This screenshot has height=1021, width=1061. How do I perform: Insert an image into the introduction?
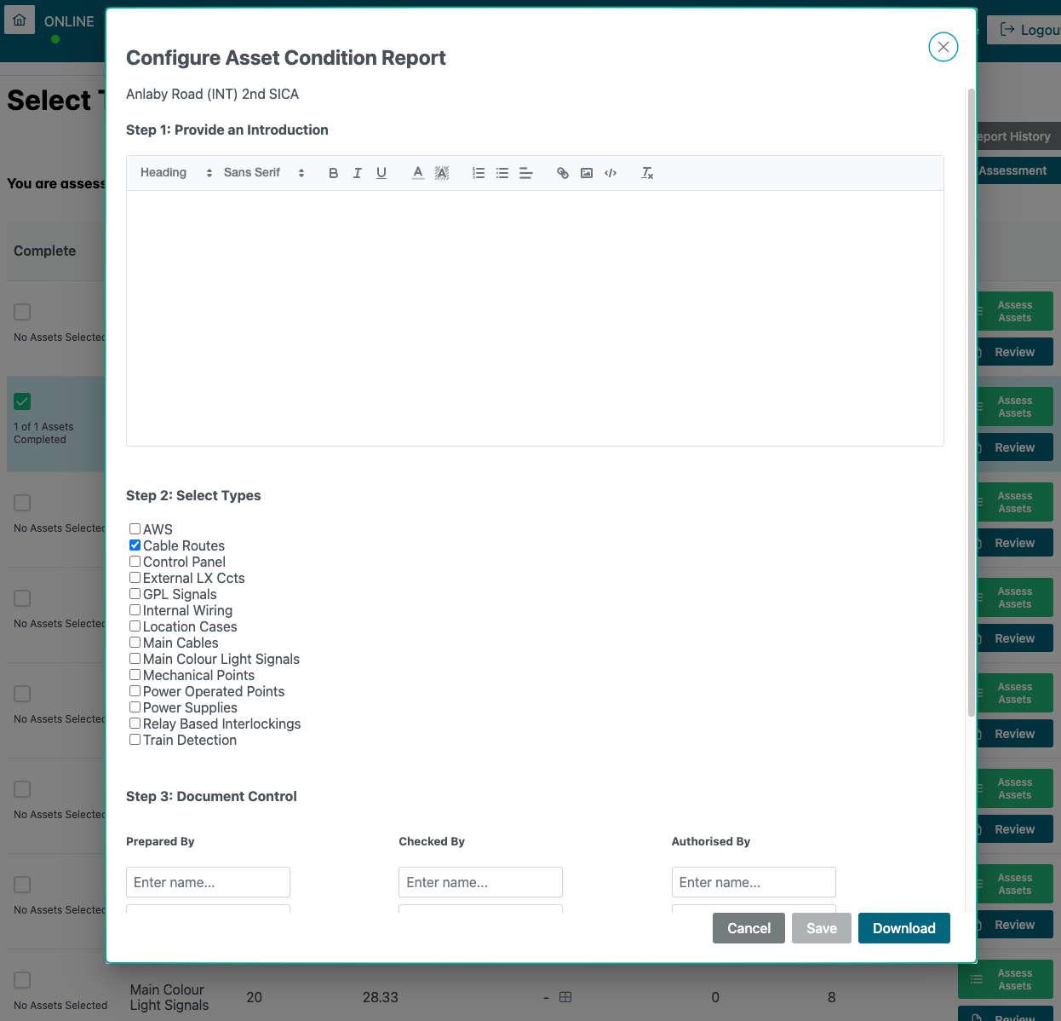(587, 173)
